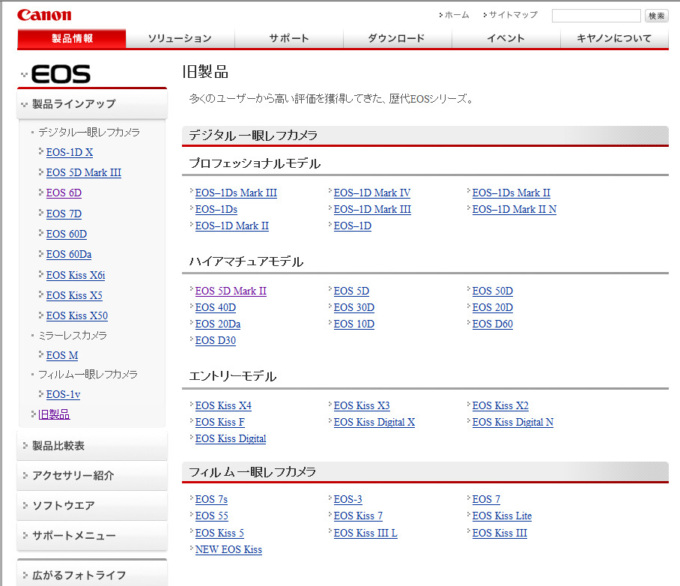
Task: Open EOS 5D Mark III sidebar link
Action: coord(83,172)
